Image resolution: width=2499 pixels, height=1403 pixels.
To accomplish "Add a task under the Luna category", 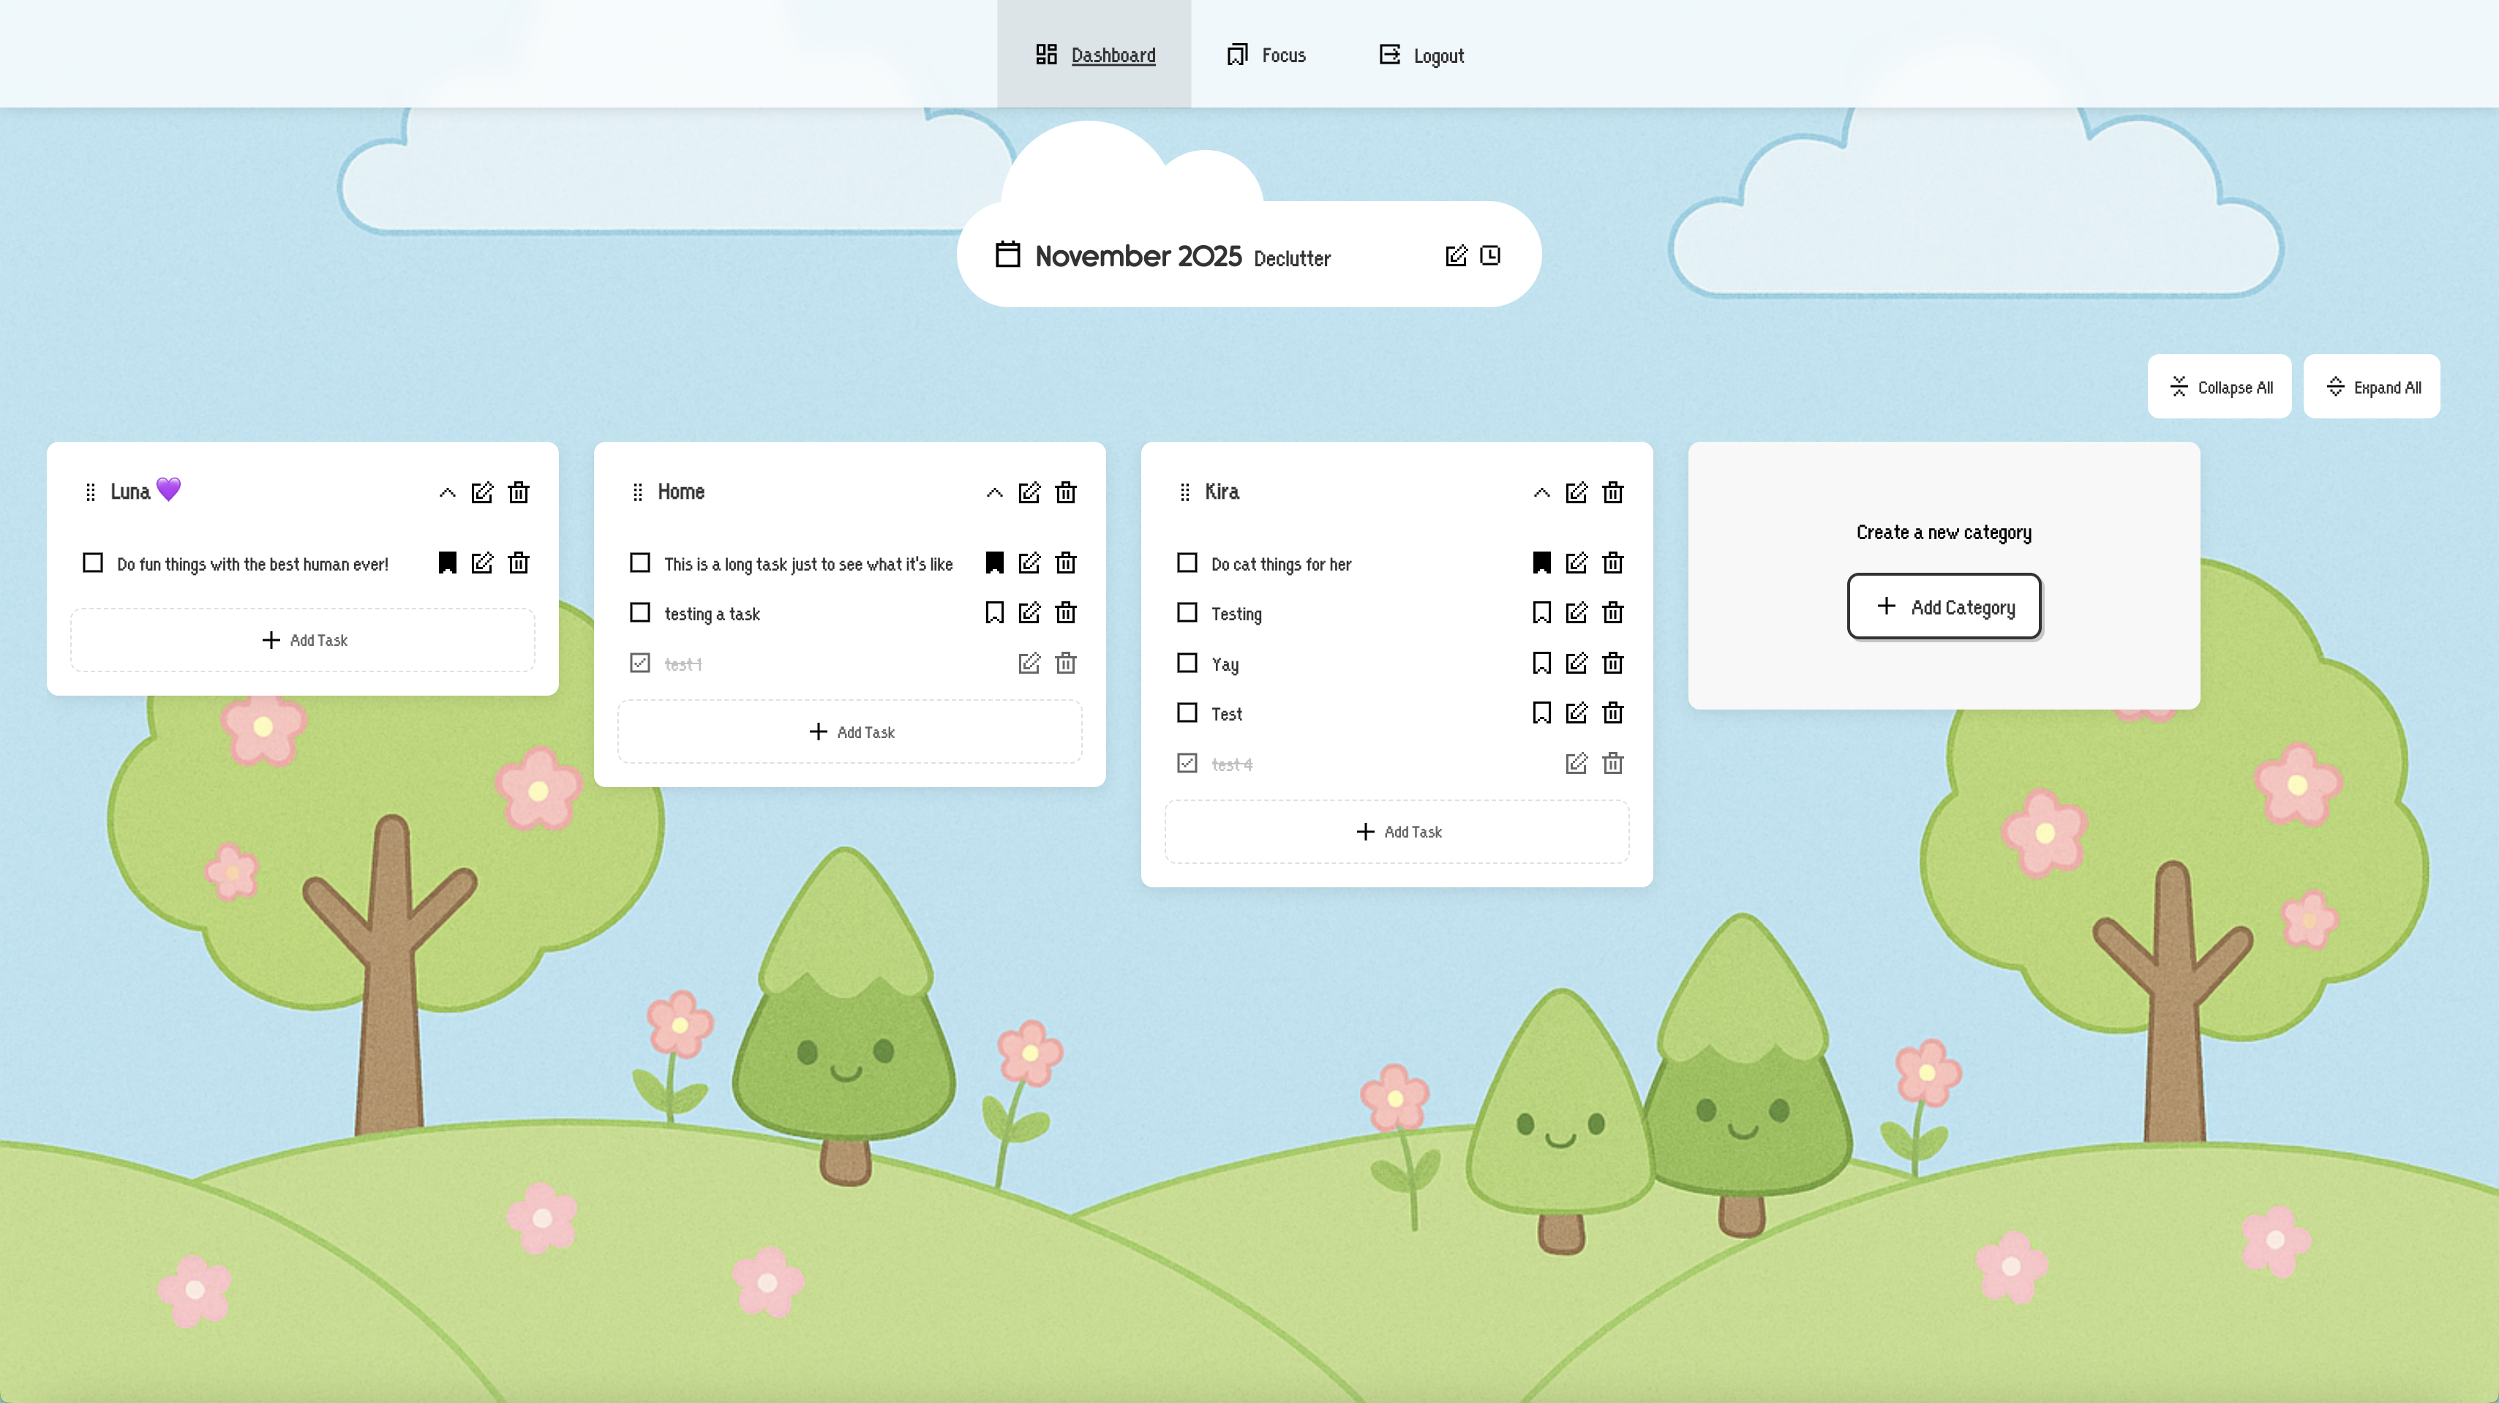I will 303,639.
